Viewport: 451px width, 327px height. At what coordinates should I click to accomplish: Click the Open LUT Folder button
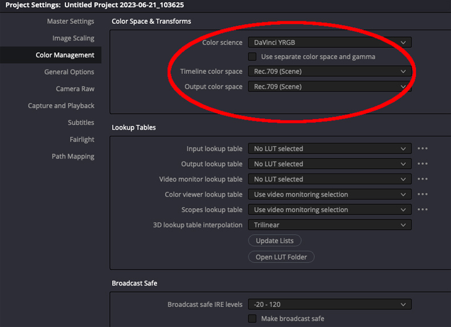281,257
